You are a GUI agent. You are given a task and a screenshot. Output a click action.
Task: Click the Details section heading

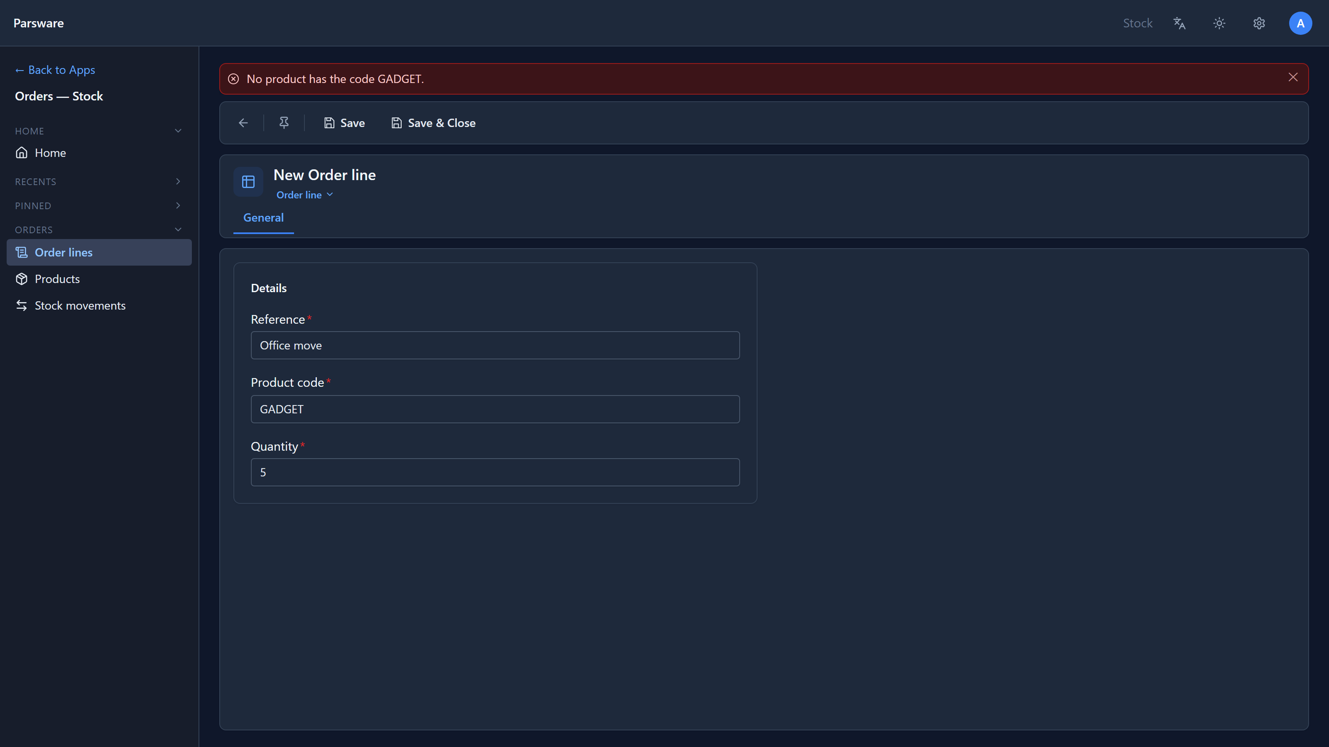click(x=269, y=288)
